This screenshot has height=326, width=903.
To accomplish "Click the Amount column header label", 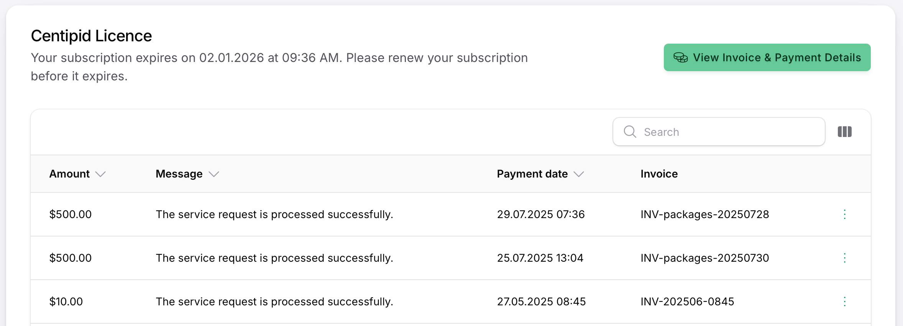I will tap(69, 174).
